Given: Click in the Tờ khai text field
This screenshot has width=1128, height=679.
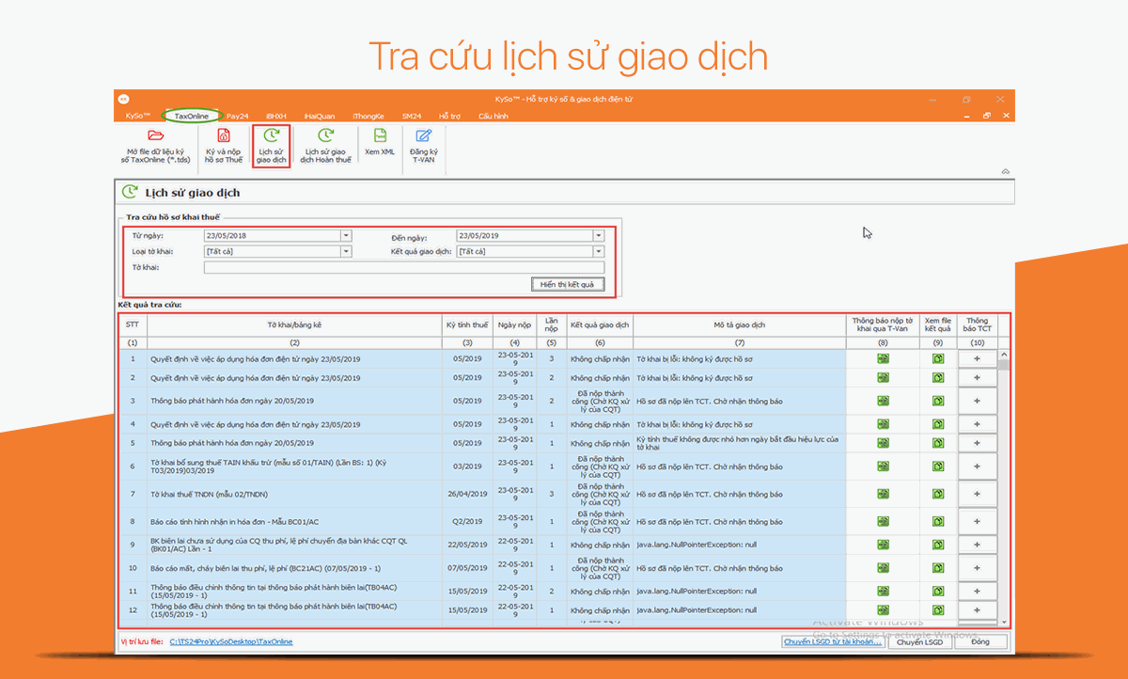Looking at the screenshot, I should (x=403, y=268).
